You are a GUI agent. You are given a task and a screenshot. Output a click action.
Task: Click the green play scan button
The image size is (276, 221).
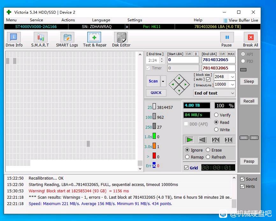click(x=189, y=140)
